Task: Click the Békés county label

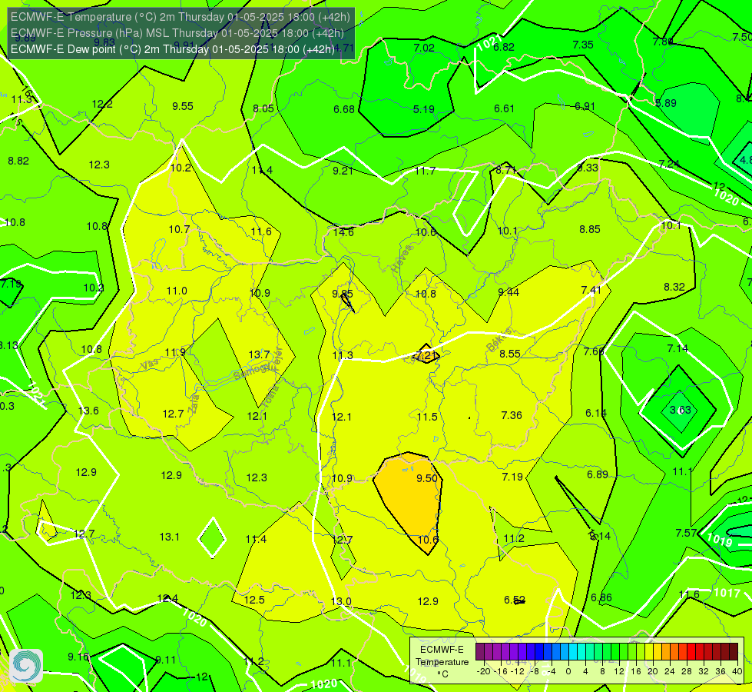Action: pyautogui.click(x=499, y=340)
